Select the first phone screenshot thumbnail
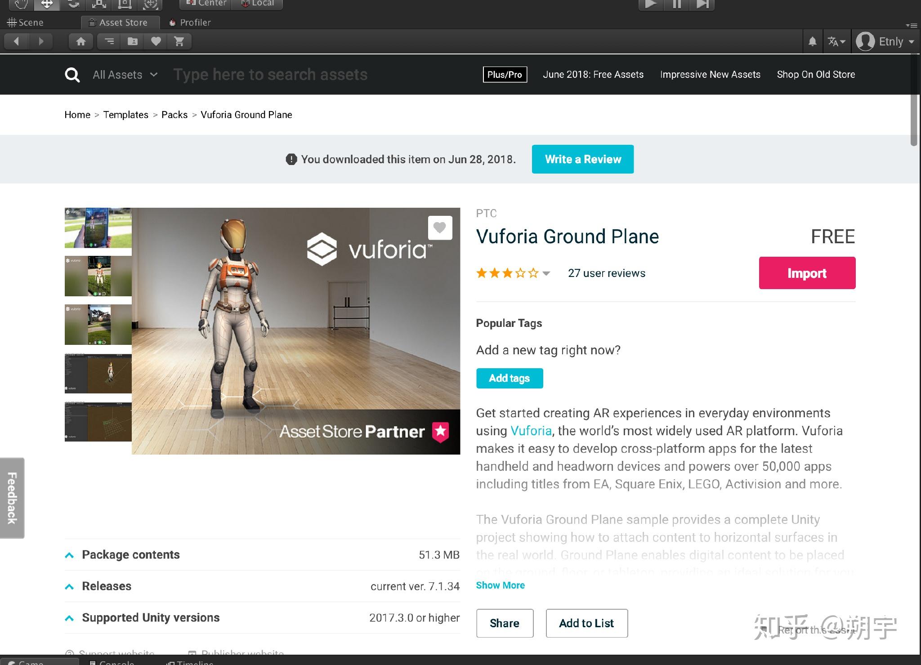This screenshot has width=921, height=665. pyautogui.click(x=98, y=228)
